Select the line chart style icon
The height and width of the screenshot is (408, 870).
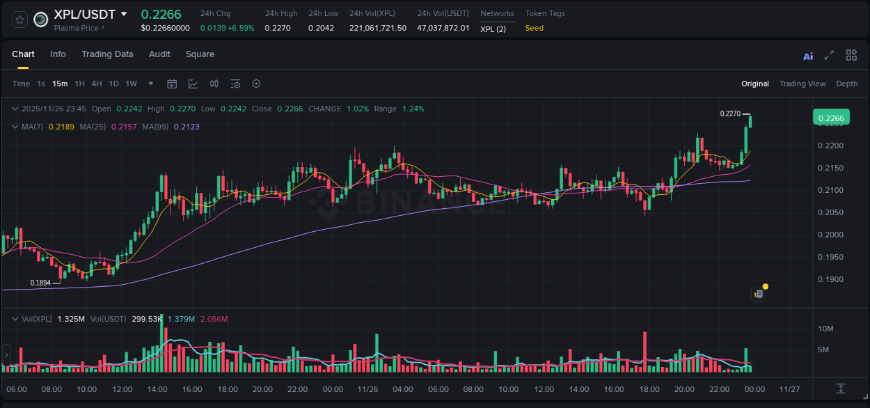[x=193, y=84]
